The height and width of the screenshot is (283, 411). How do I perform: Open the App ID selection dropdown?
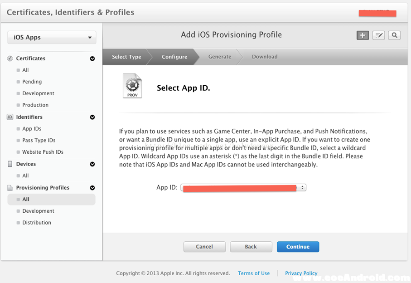243,187
